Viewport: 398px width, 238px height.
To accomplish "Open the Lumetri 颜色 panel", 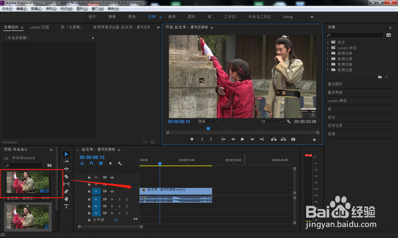I will [337, 101].
